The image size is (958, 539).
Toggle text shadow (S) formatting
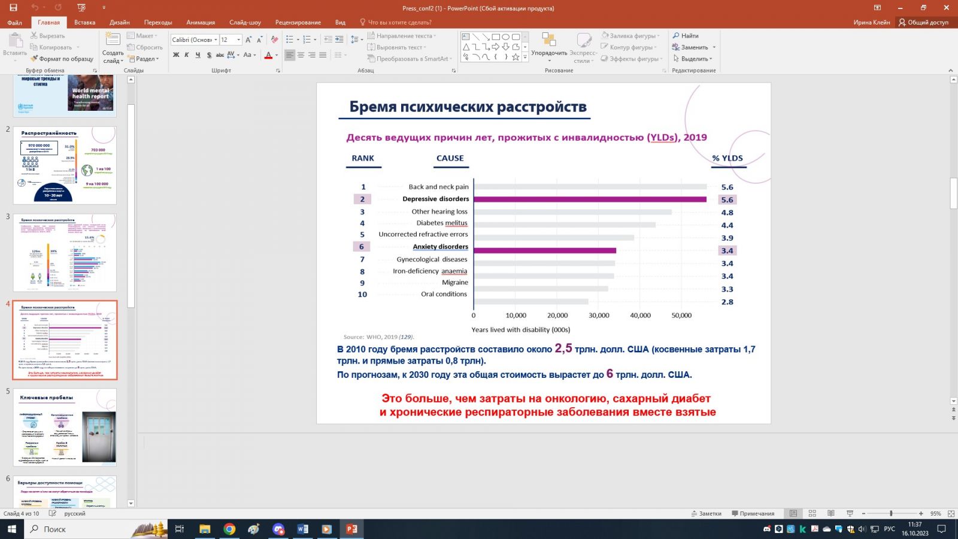pos(209,55)
